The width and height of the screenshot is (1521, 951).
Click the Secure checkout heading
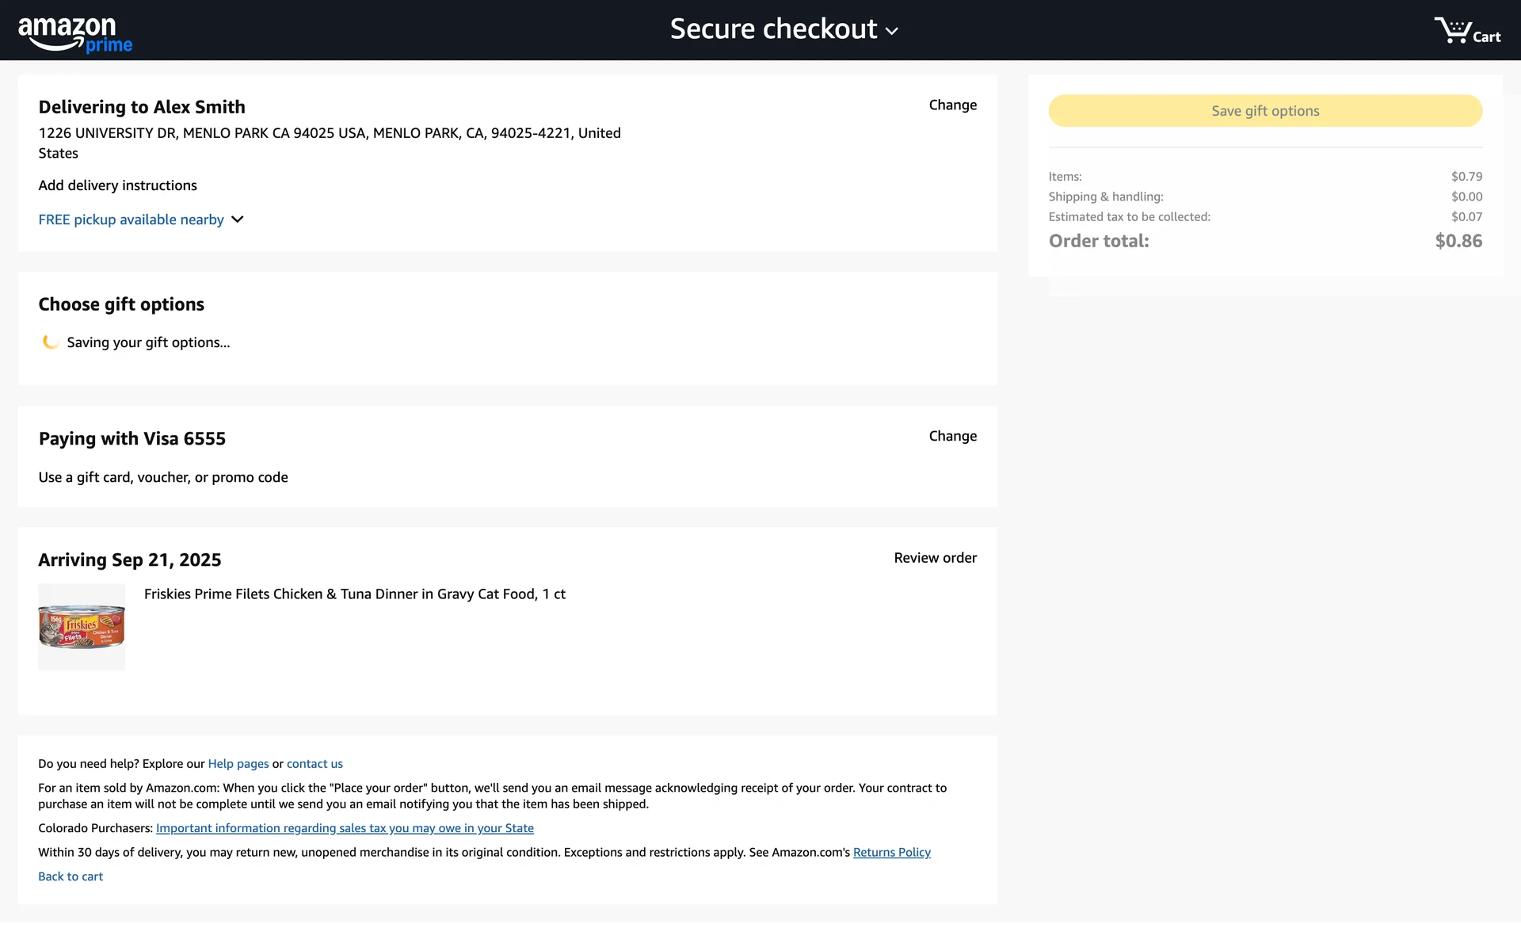773,29
